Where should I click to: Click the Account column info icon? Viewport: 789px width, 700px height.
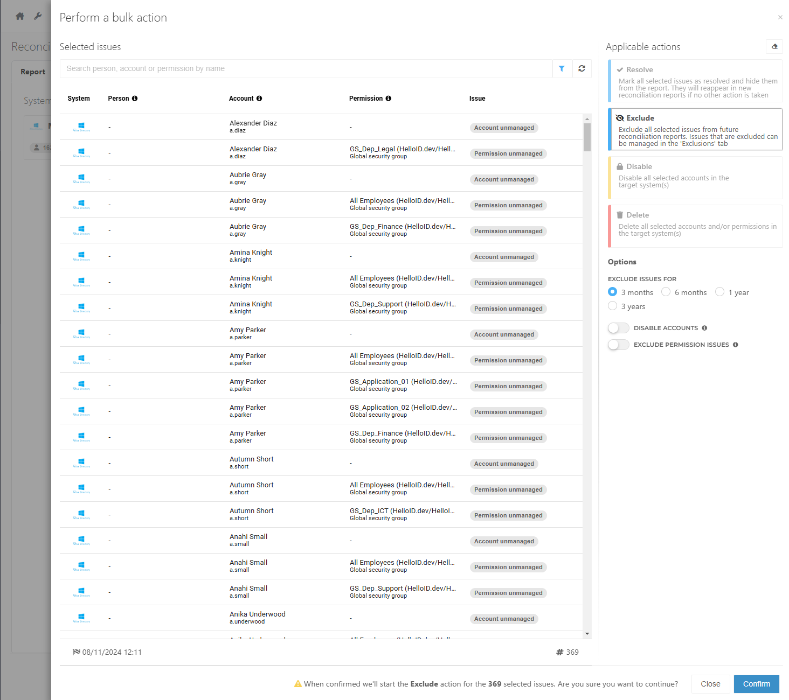259,99
